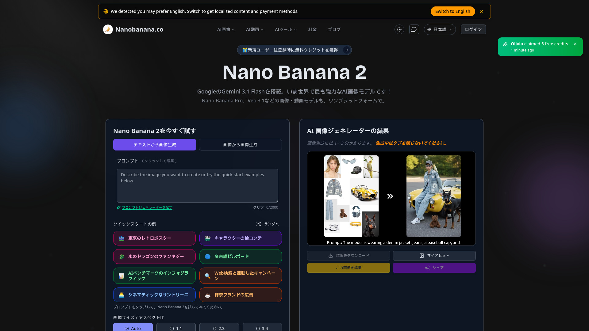Expand the AI画像 navigation menu
589x331 pixels.
(x=226, y=29)
